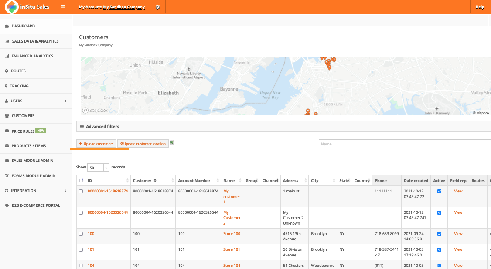Open the Show records count dropdown
This screenshot has height=269, width=491.
[x=98, y=168]
